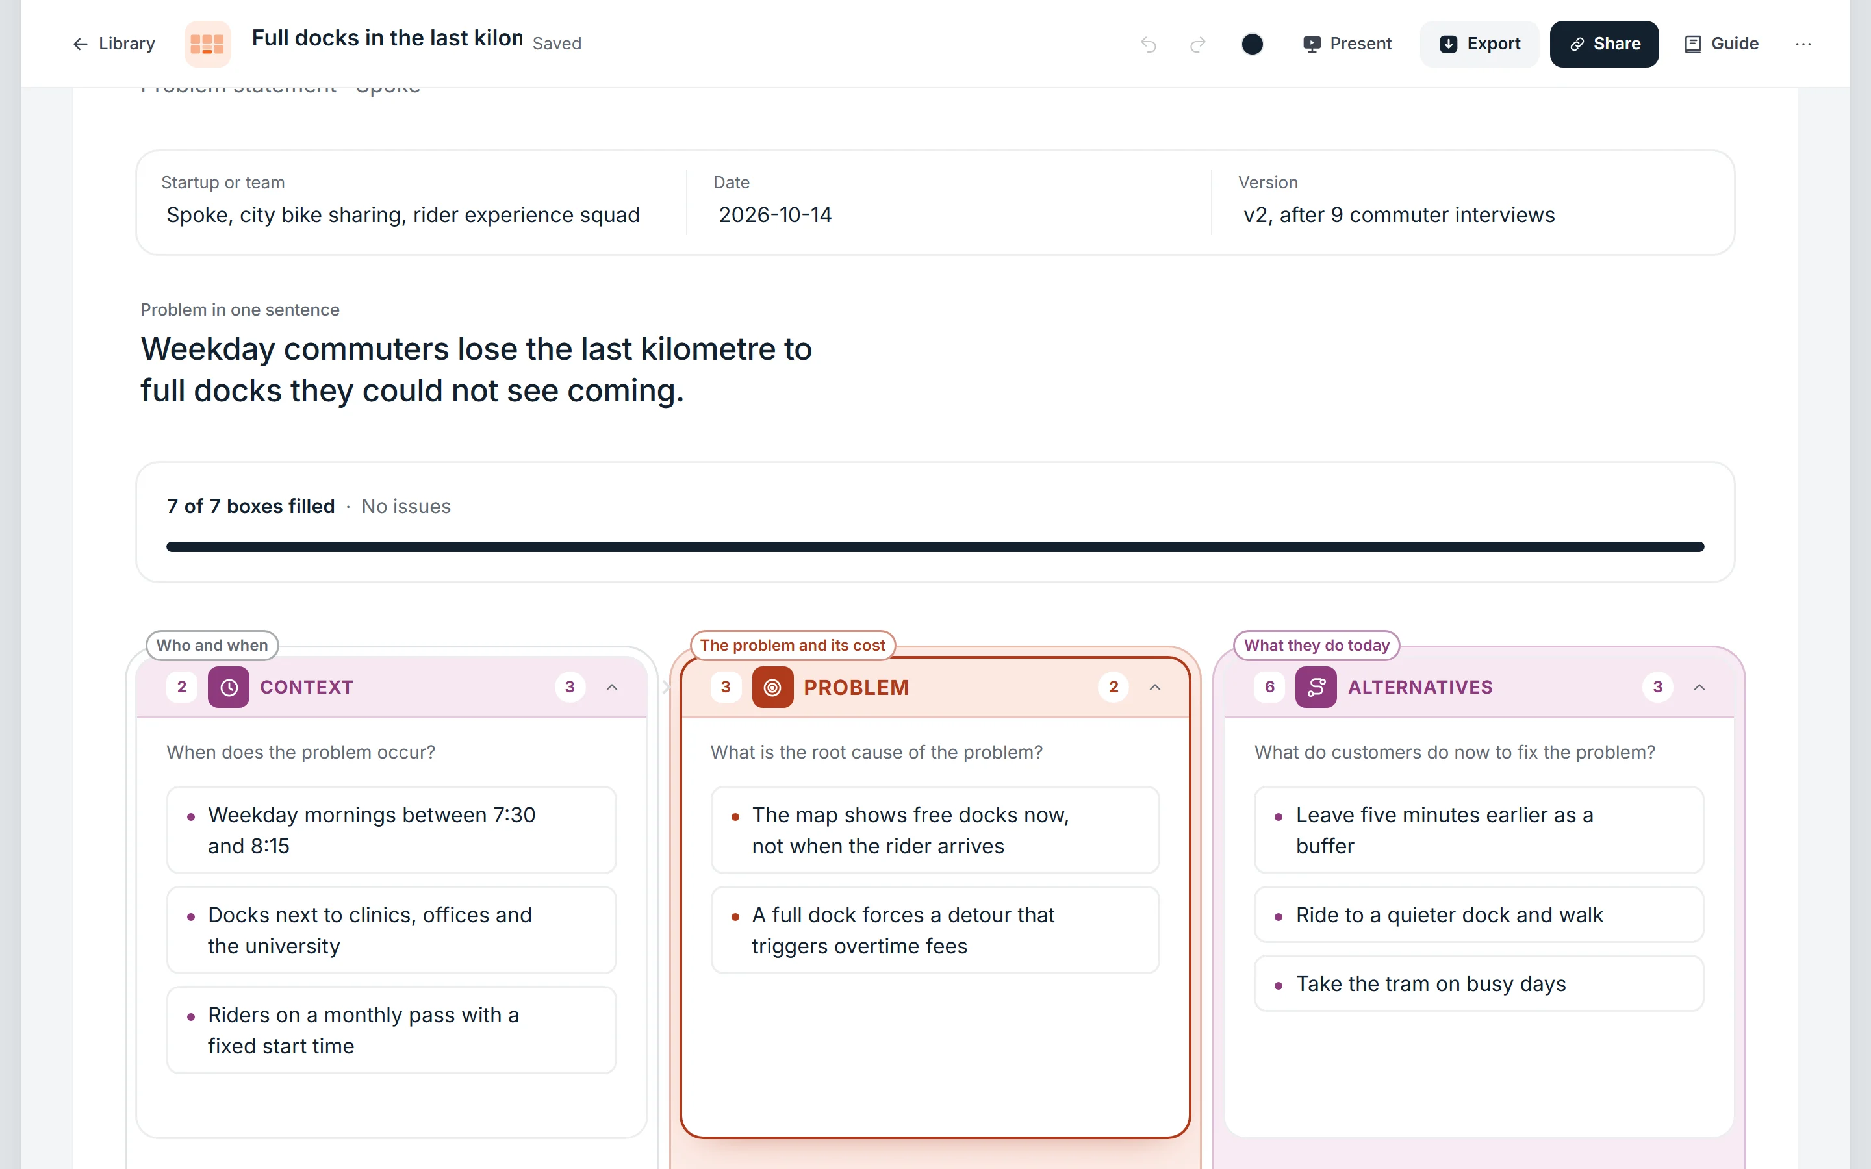
Task: Click the Export button
Action: (1479, 44)
